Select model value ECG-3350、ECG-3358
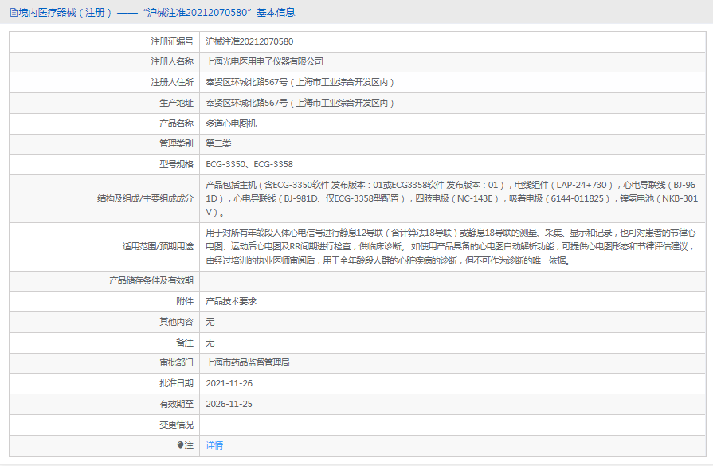Image resolution: width=713 pixels, height=466 pixels. click(x=249, y=165)
